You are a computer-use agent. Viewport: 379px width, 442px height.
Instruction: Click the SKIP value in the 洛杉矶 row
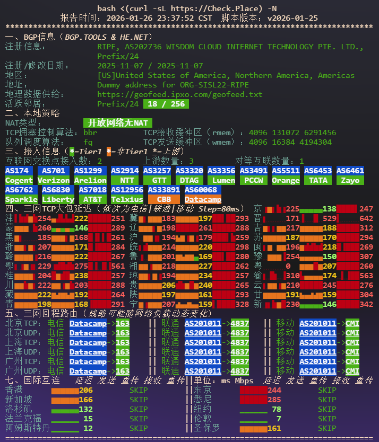(x=139, y=409)
